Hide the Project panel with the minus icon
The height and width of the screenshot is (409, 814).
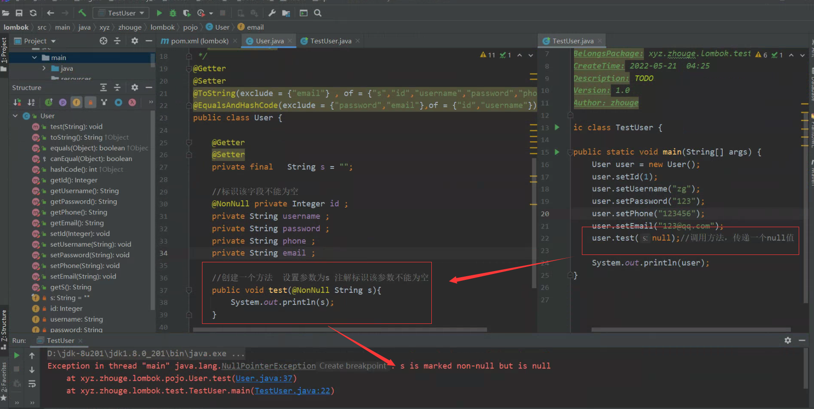pyautogui.click(x=149, y=41)
